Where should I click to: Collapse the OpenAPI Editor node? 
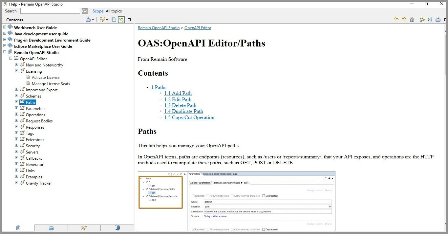[11, 59]
